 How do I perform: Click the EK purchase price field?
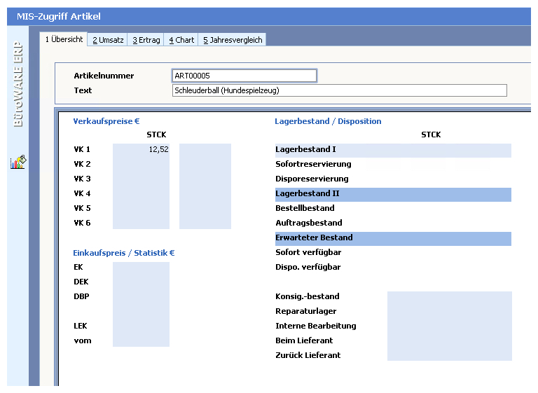click(142, 268)
